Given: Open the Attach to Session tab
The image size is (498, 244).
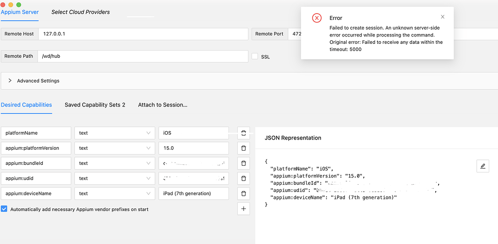Looking at the screenshot, I should tap(162, 105).
